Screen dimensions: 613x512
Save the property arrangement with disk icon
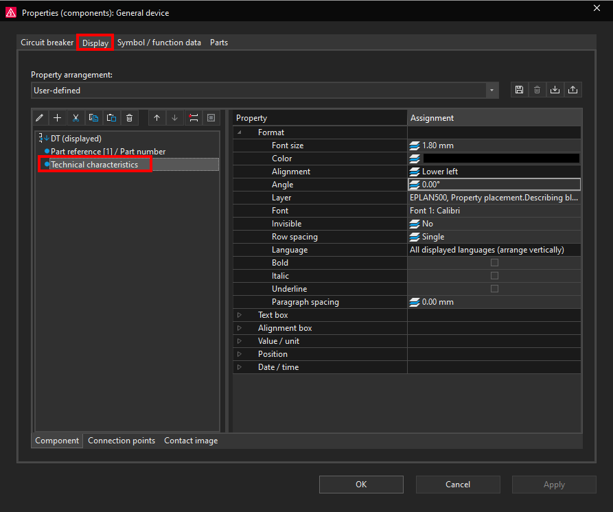(x=519, y=90)
